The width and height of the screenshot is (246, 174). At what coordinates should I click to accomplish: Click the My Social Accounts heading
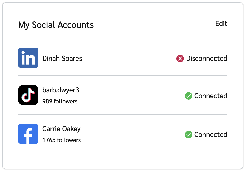click(56, 25)
